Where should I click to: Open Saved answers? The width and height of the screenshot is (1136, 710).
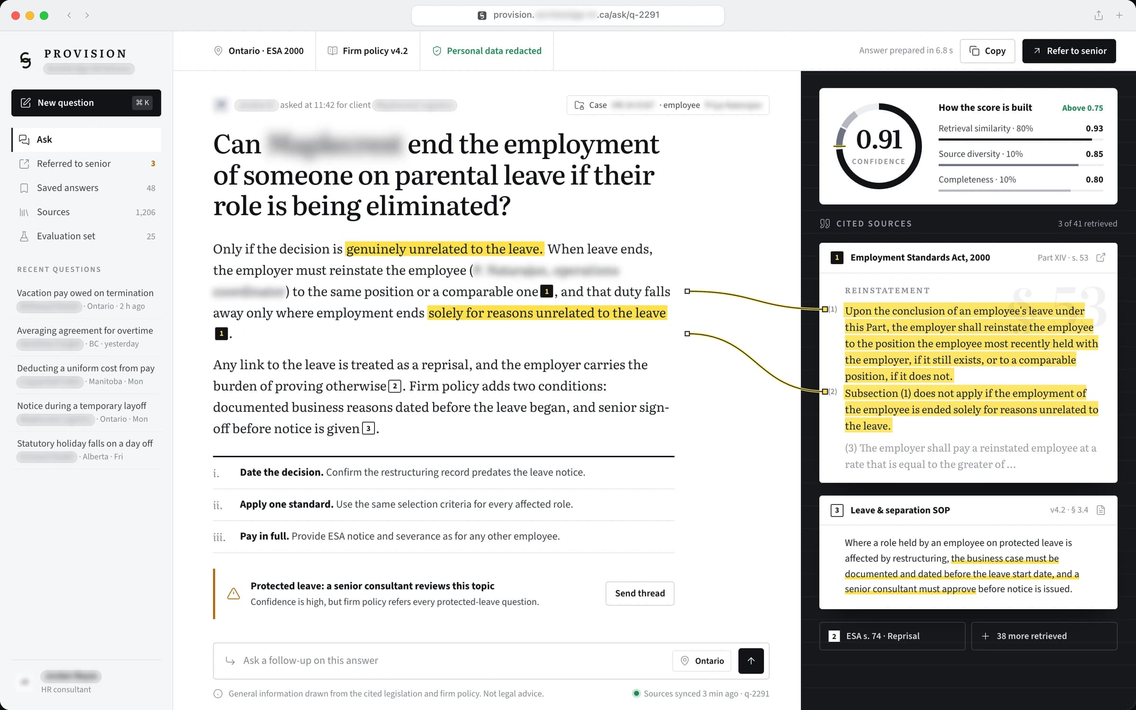pyautogui.click(x=87, y=188)
